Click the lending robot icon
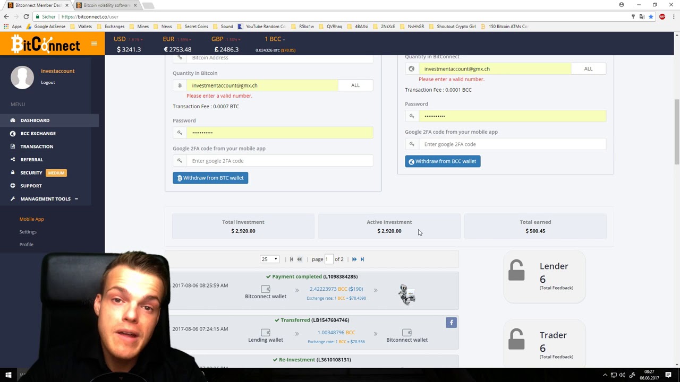The height and width of the screenshot is (382, 680). (407, 294)
